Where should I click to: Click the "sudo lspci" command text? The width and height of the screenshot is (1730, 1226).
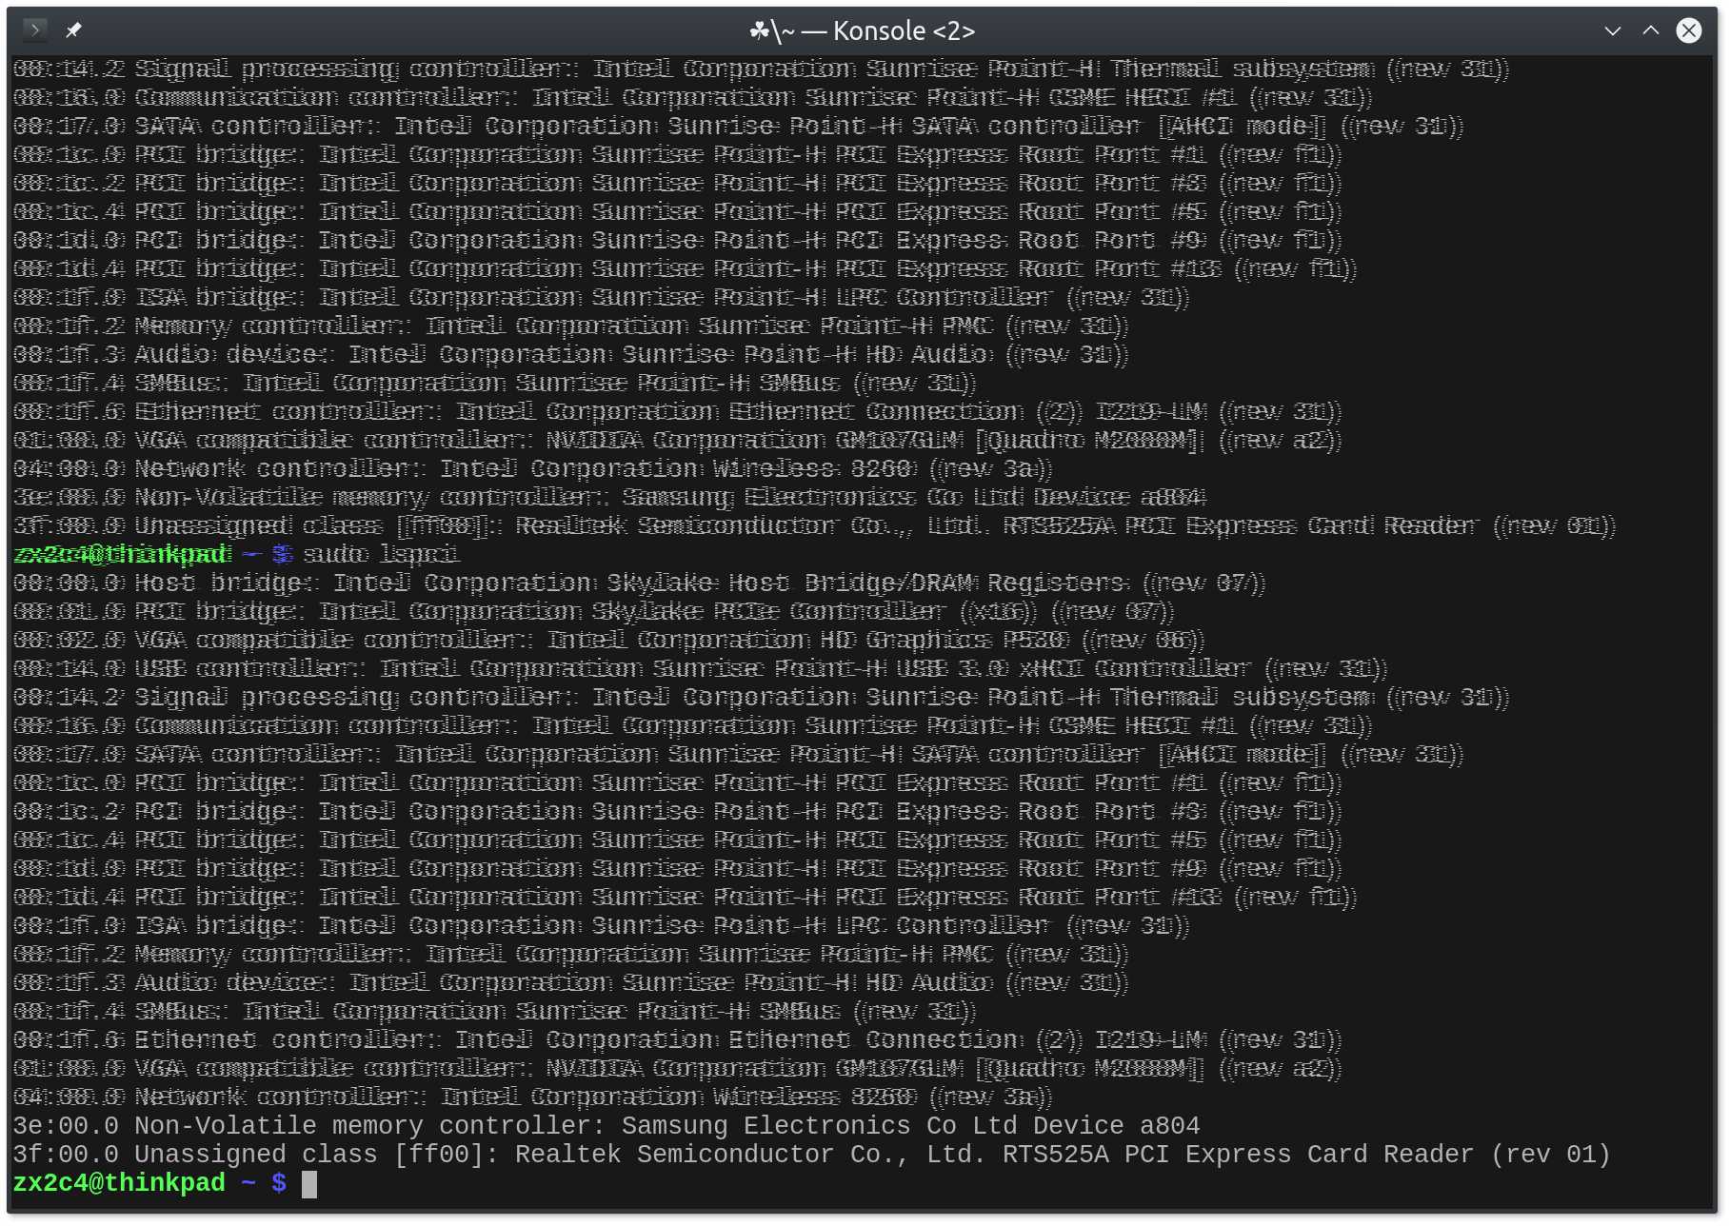381,554
